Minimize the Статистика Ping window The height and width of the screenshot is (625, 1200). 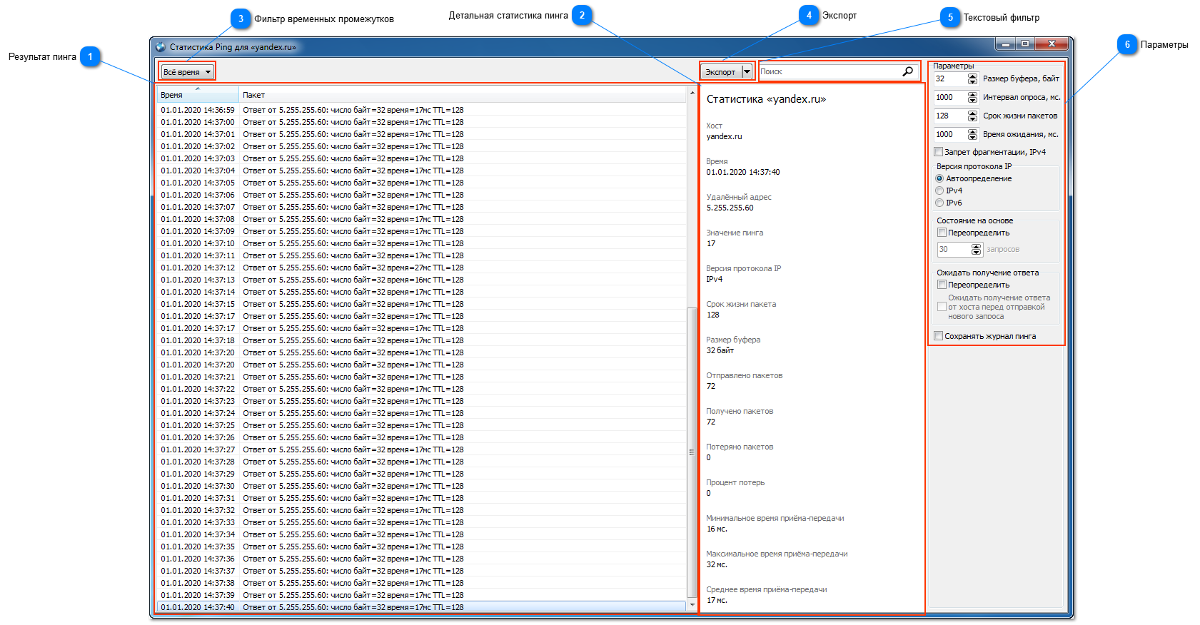click(1005, 44)
